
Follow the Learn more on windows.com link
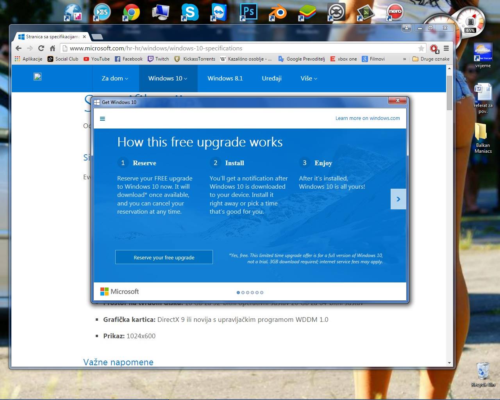coord(368,118)
